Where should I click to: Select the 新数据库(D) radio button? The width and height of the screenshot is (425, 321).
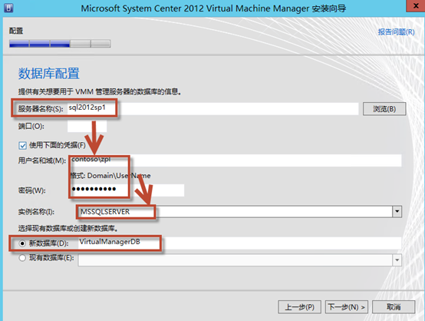click(22, 243)
